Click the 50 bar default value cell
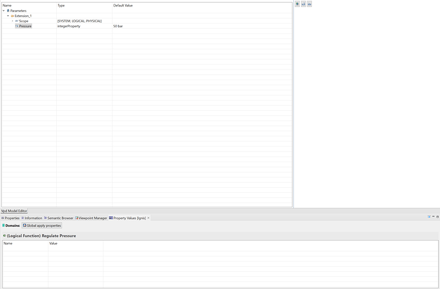 pyautogui.click(x=118, y=26)
